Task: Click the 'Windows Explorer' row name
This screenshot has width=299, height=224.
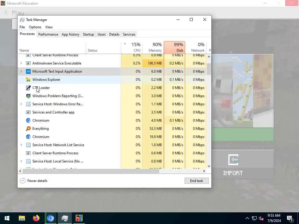Action: (x=46, y=80)
